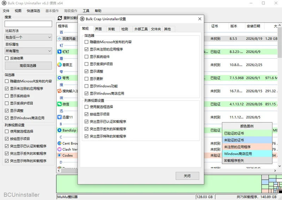Open the 帮助 menu
This screenshot has width=282, height=200.
click(98, 11)
